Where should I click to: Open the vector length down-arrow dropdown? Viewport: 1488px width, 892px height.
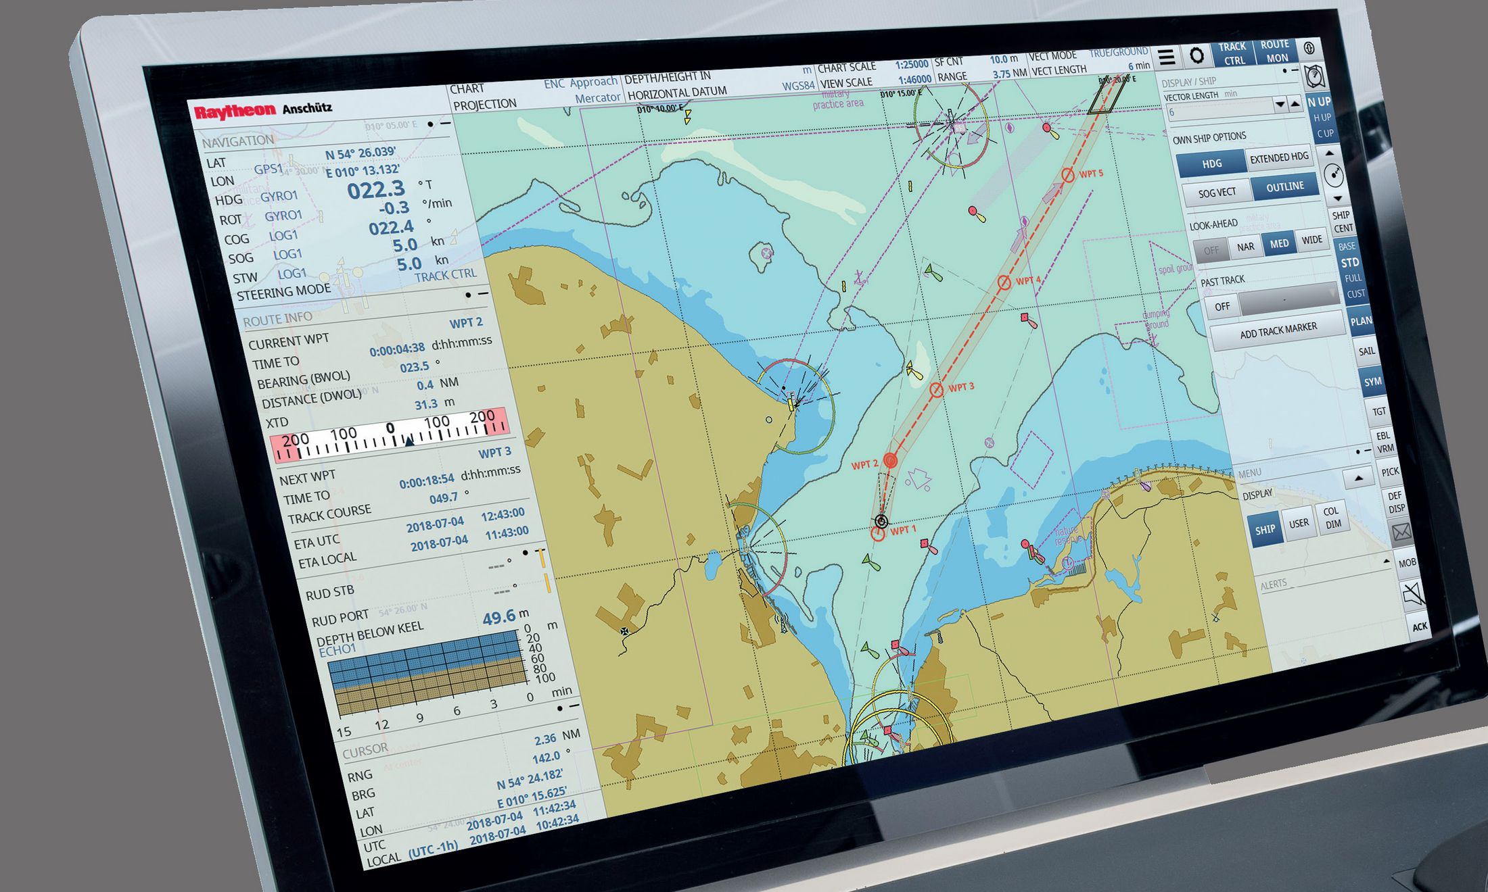click(x=1280, y=105)
